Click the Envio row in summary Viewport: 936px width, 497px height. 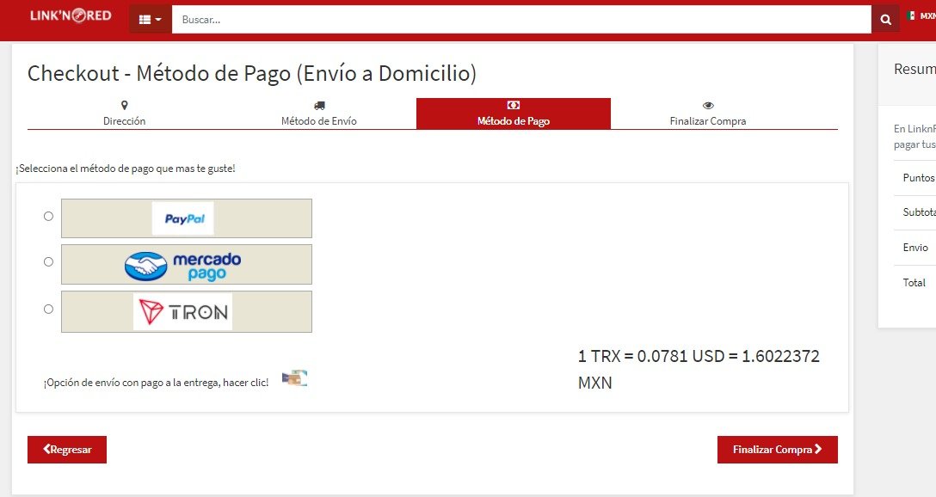915,247
